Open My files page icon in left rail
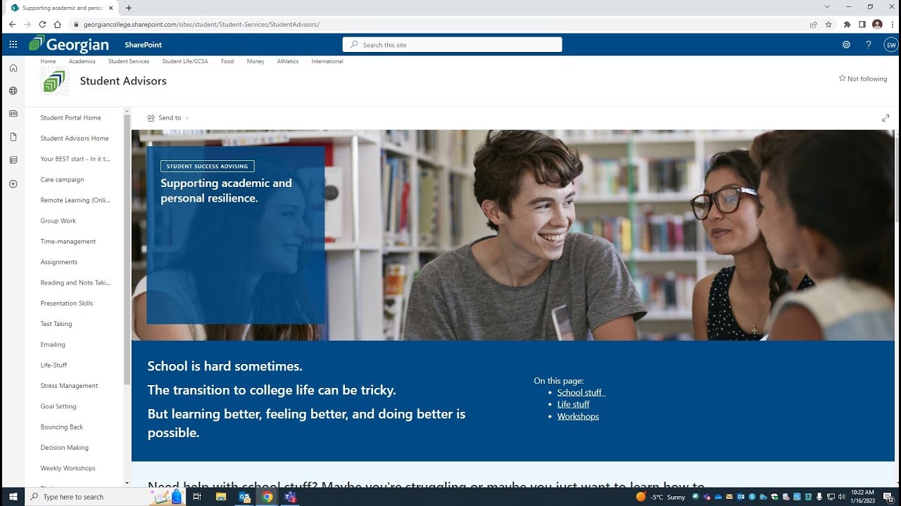901x506 pixels. [x=13, y=137]
